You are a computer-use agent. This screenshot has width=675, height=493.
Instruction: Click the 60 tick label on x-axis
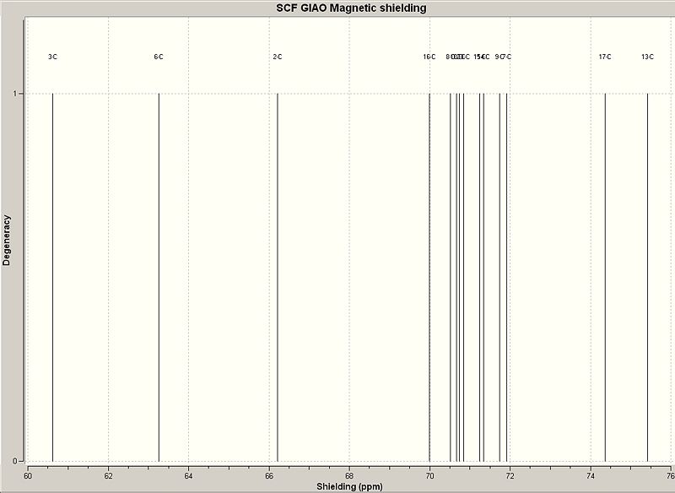[x=28, y=476]
